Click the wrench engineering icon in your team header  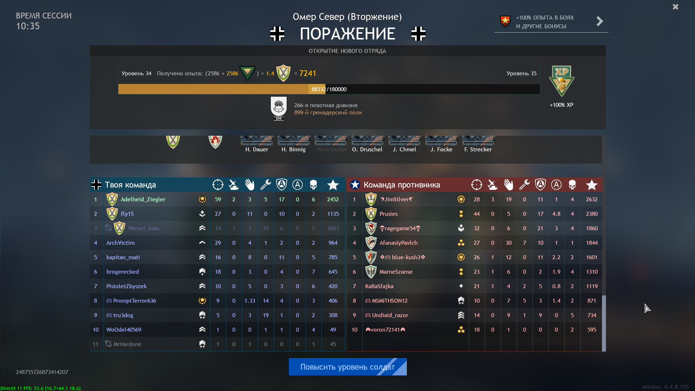[266, 185]
